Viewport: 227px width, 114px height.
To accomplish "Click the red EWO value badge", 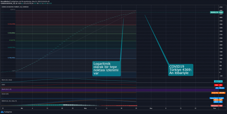I will click(x=218, y=85).
